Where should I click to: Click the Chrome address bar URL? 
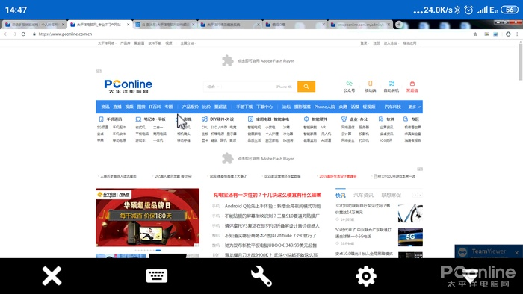coord(65,34)
